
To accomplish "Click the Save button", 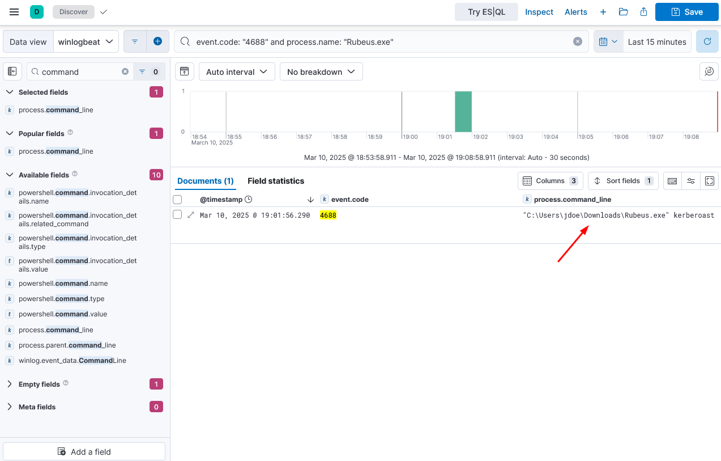I will [686, 12].
